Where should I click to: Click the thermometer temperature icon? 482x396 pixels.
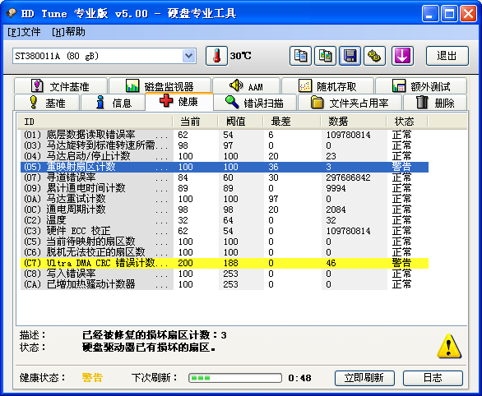pos(216,56)
